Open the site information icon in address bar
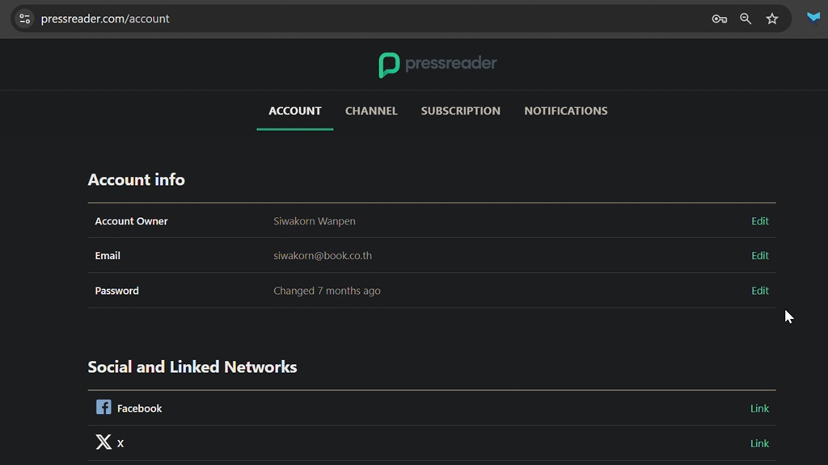This screenshot has height=465, width=828. pos(25,19)
